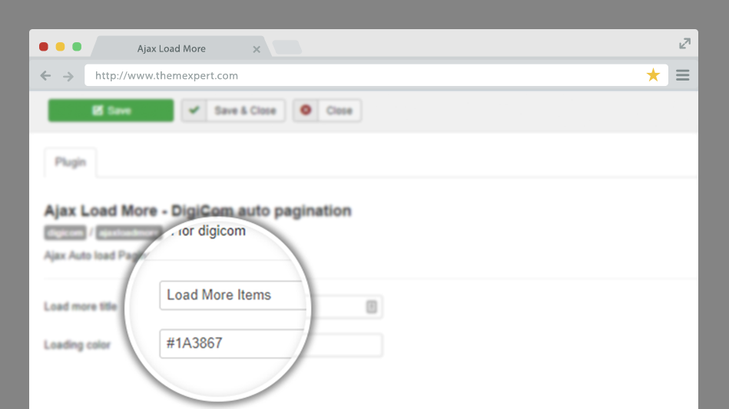Click the Load more title label

pyautogui.click(x=81, y=306)
